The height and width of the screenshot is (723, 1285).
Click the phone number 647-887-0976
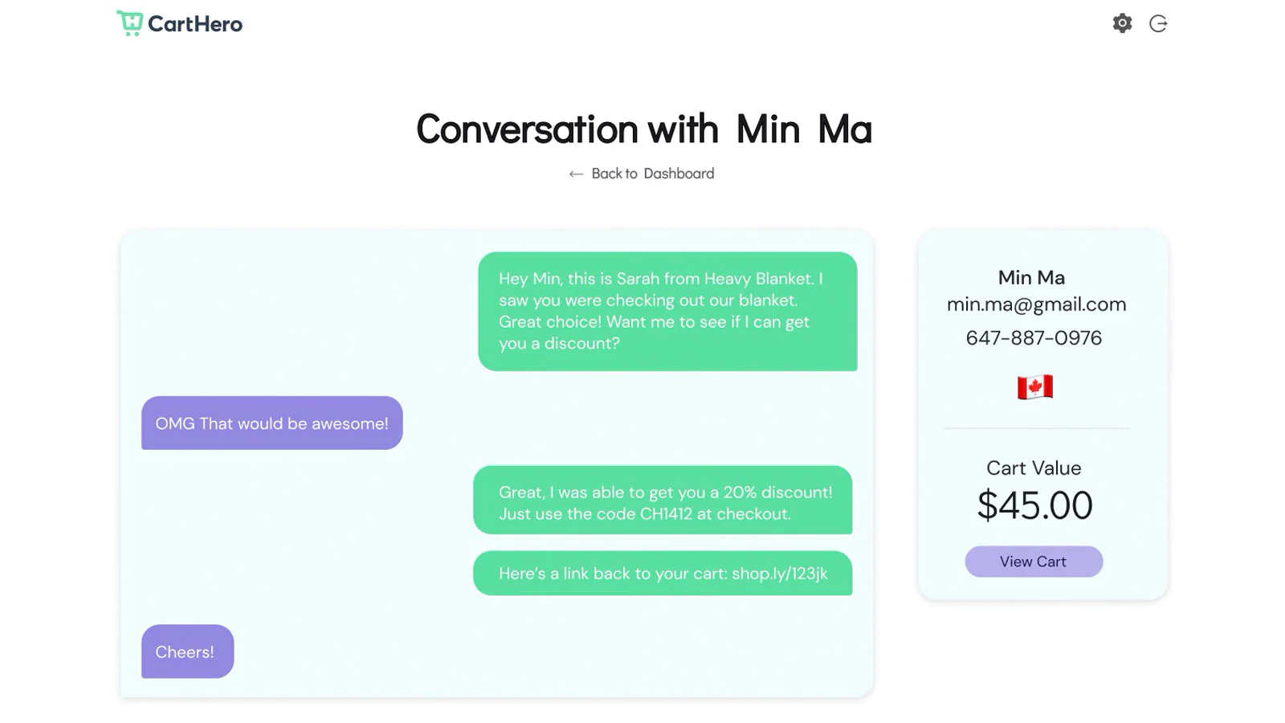tap(1034, 338)
